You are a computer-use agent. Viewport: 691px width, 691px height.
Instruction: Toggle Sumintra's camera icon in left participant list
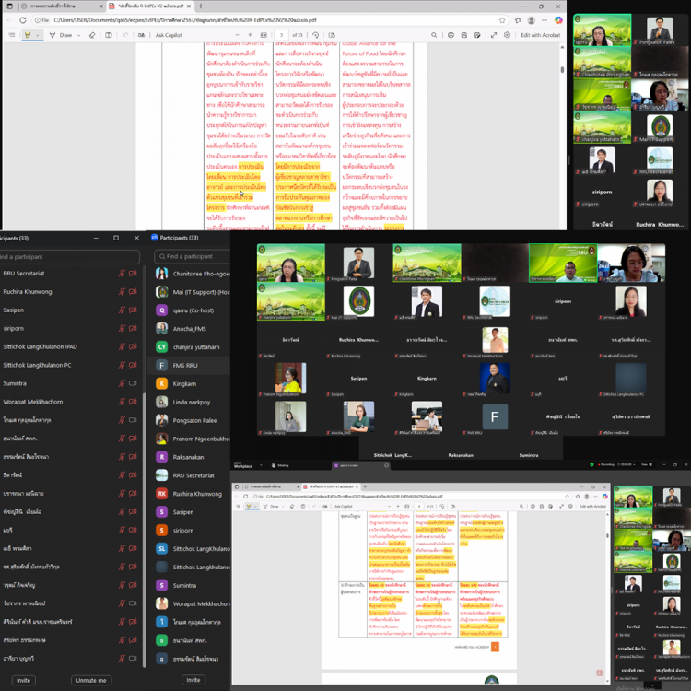click(x=133, y=382)
